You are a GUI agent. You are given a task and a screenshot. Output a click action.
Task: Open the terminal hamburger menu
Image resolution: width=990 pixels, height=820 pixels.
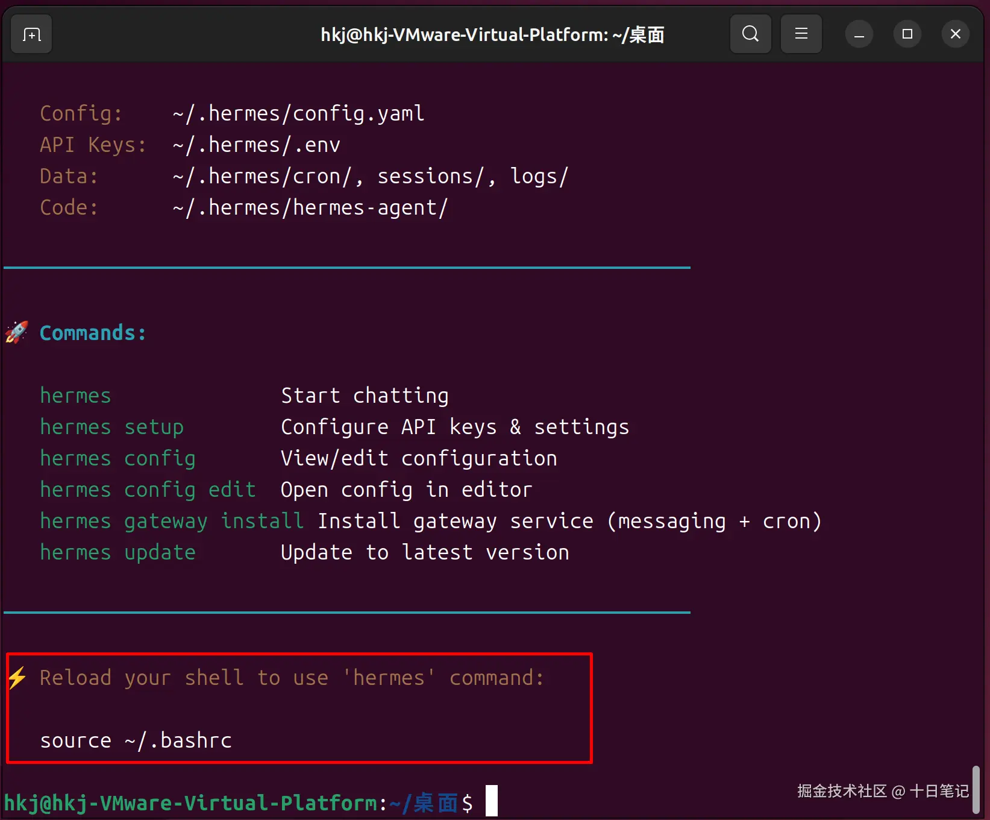(801, 34)
